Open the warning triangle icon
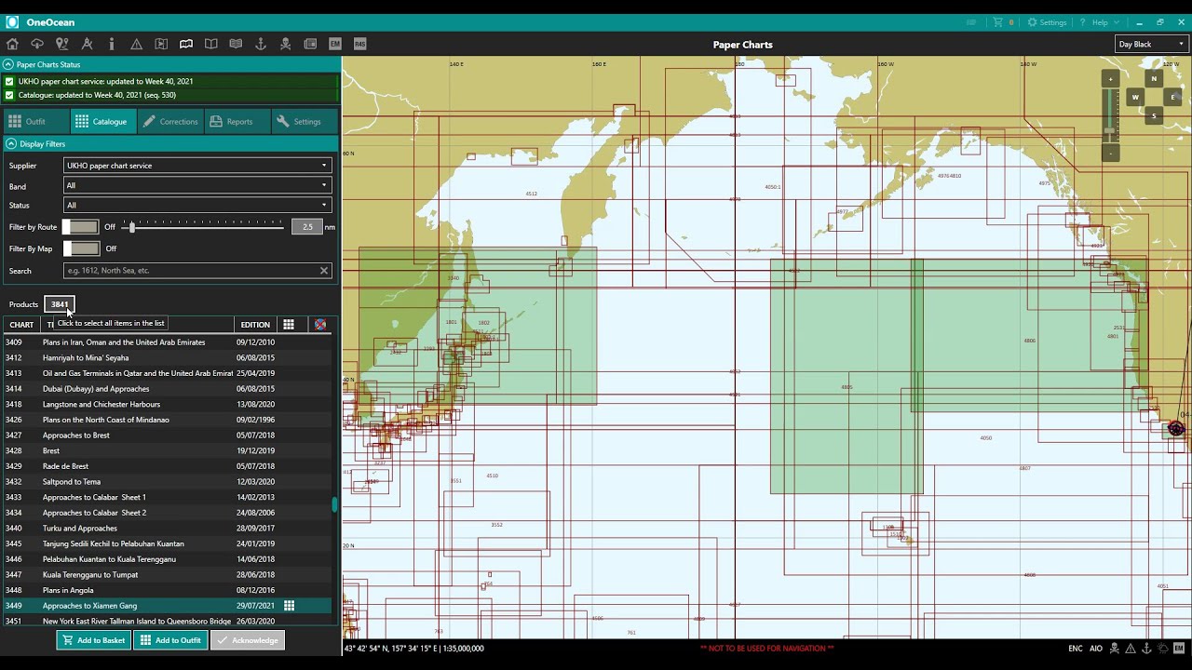The width and height of the screenshot is (1192, 670). point(136,44)
